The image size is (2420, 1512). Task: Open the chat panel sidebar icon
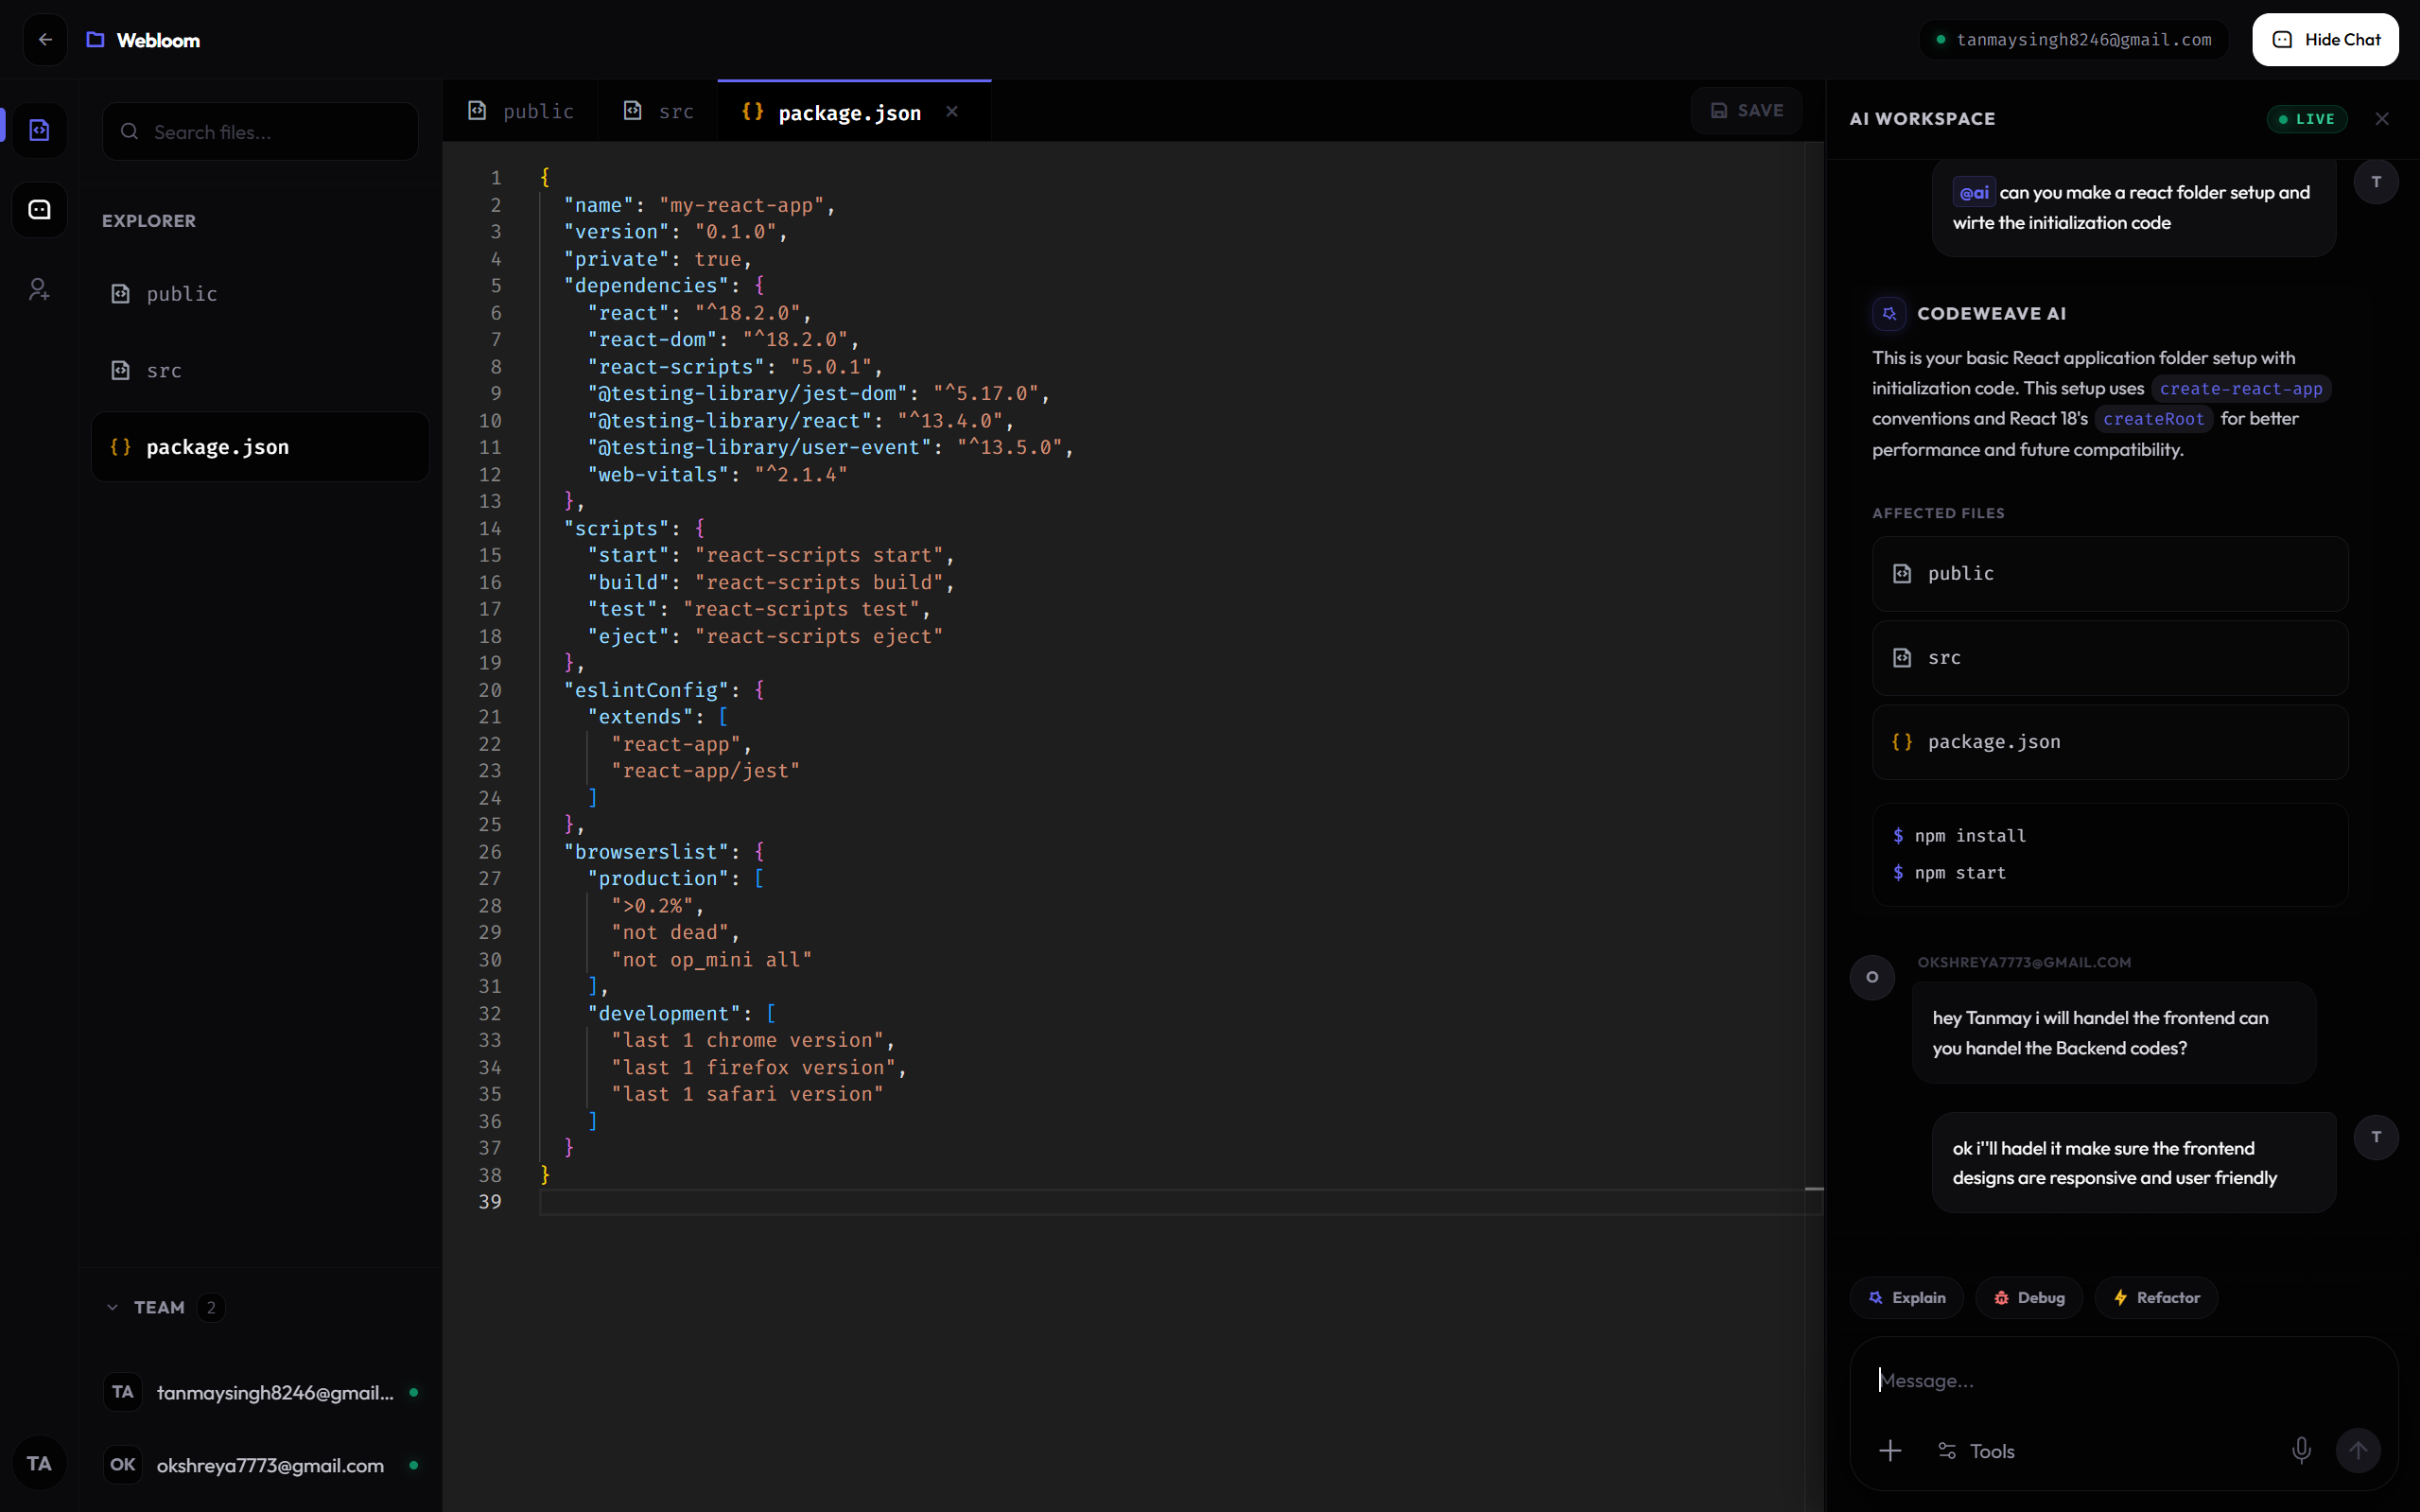click(39, 210)
